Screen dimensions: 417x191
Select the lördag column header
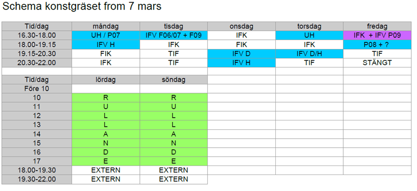click(x=106, y=80)
